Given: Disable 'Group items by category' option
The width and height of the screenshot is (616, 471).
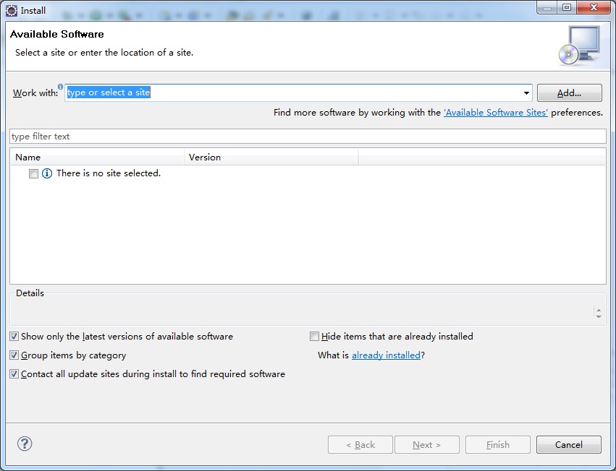Looking at the screenshot, I should click(15, 355).
